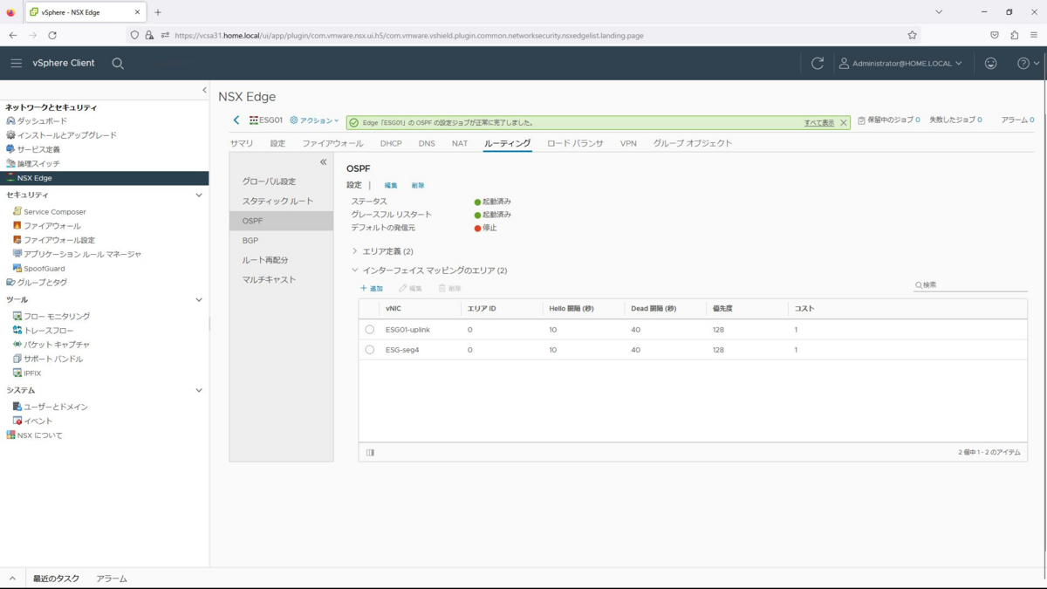Switch to the VPN tab
Screen dimensions: 1047x589
[x=628, y=143]
